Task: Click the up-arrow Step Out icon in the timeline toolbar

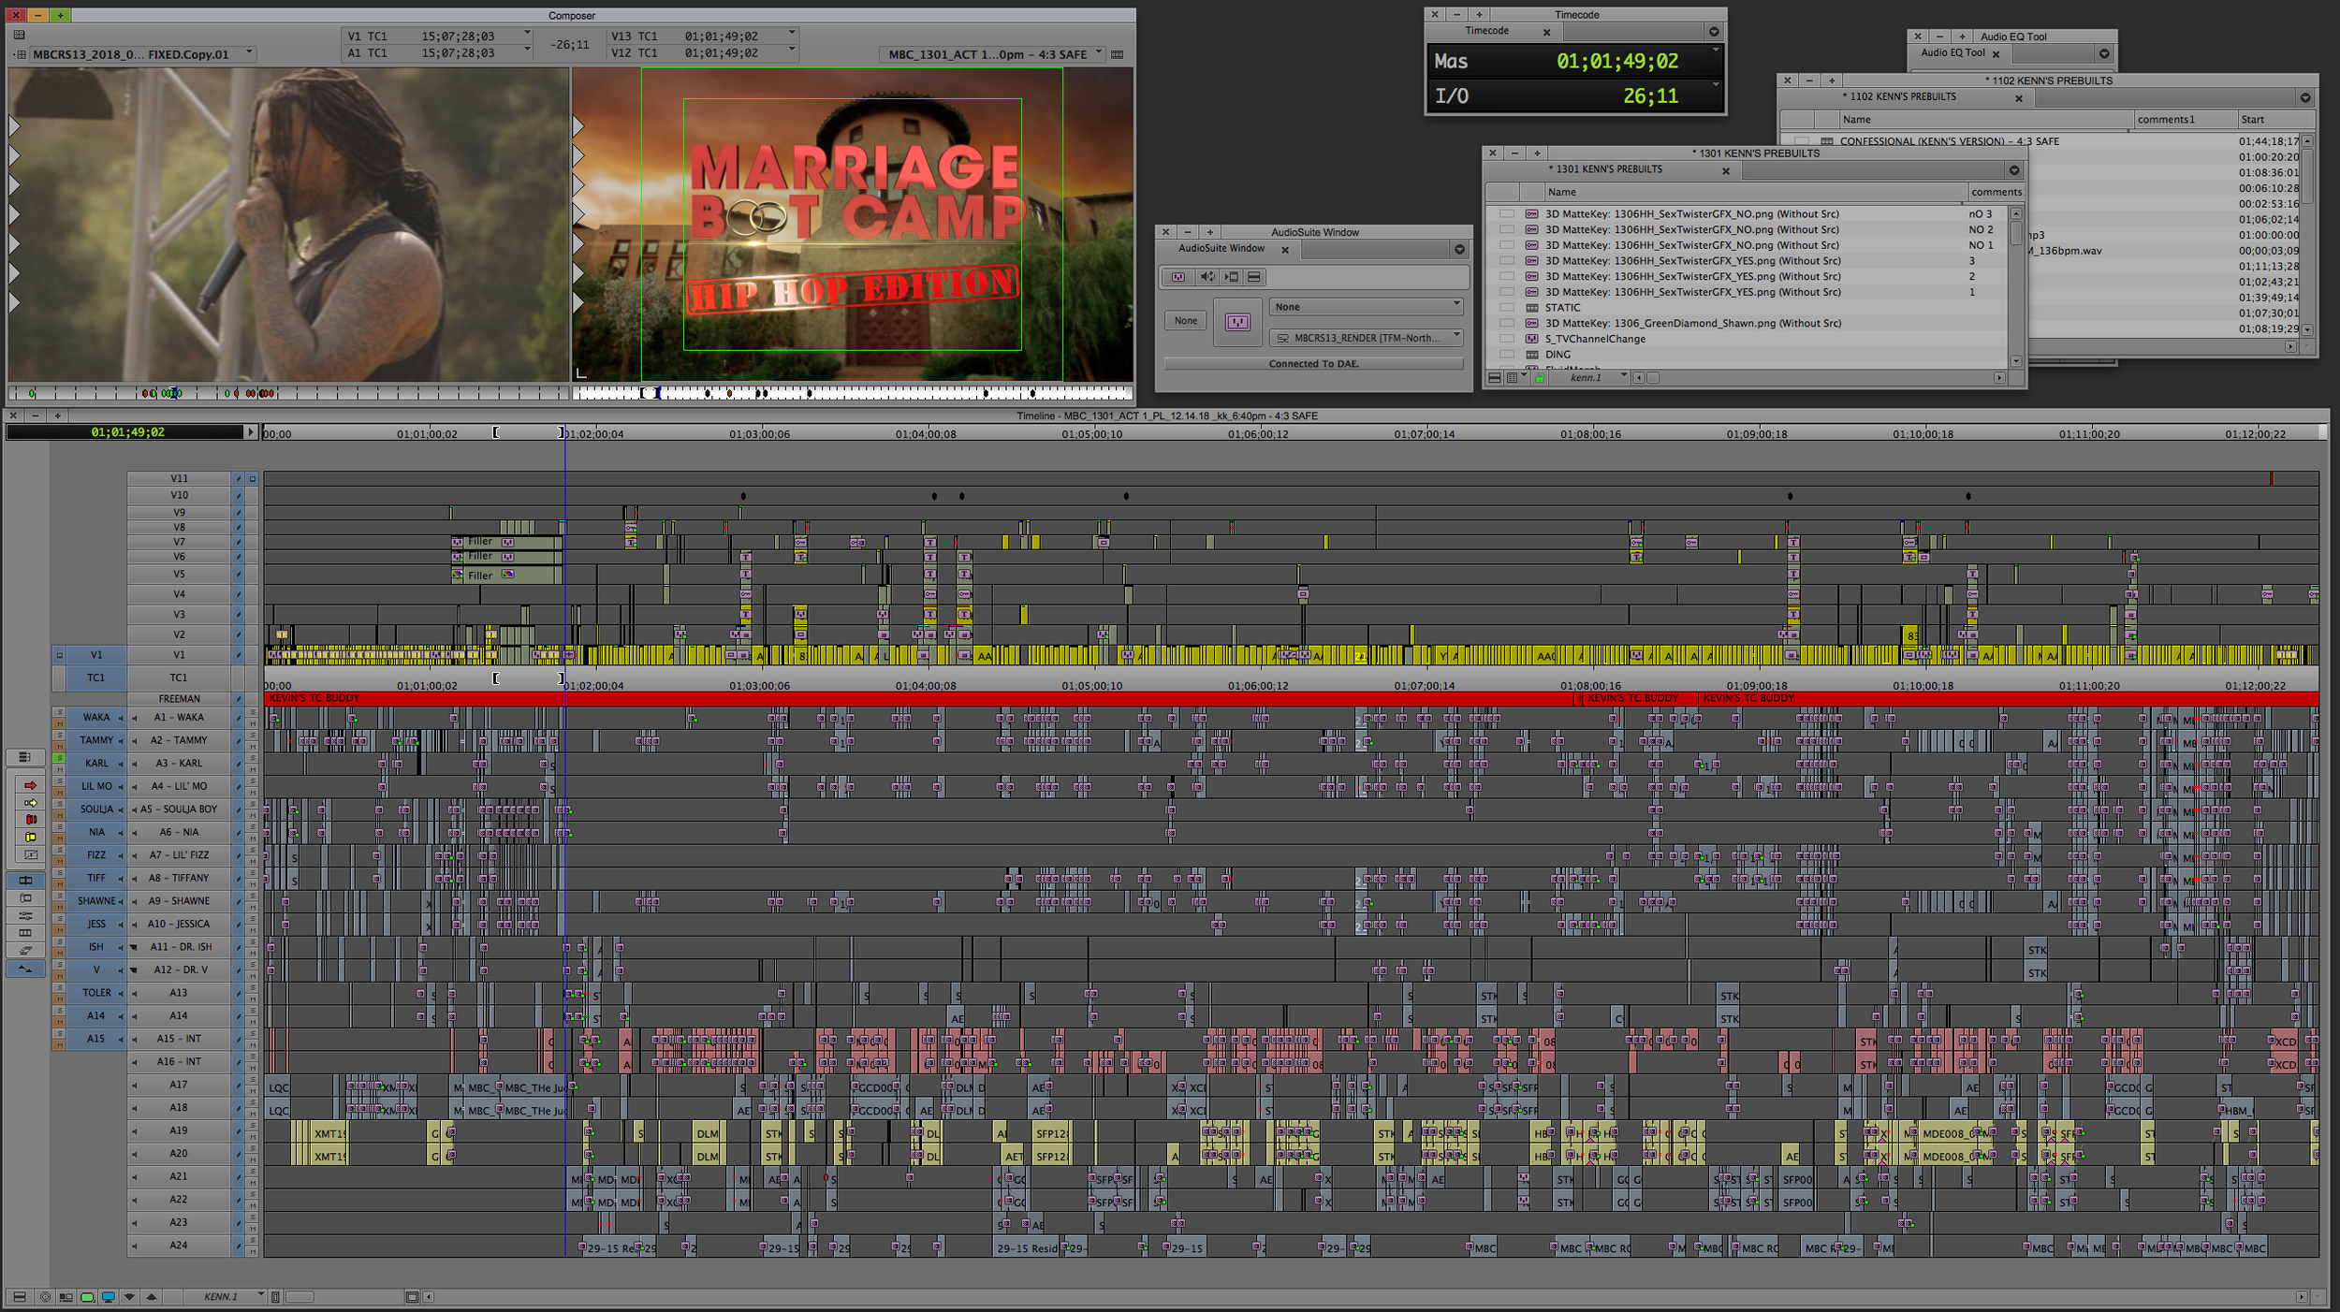Action: tap(151, 1297)
